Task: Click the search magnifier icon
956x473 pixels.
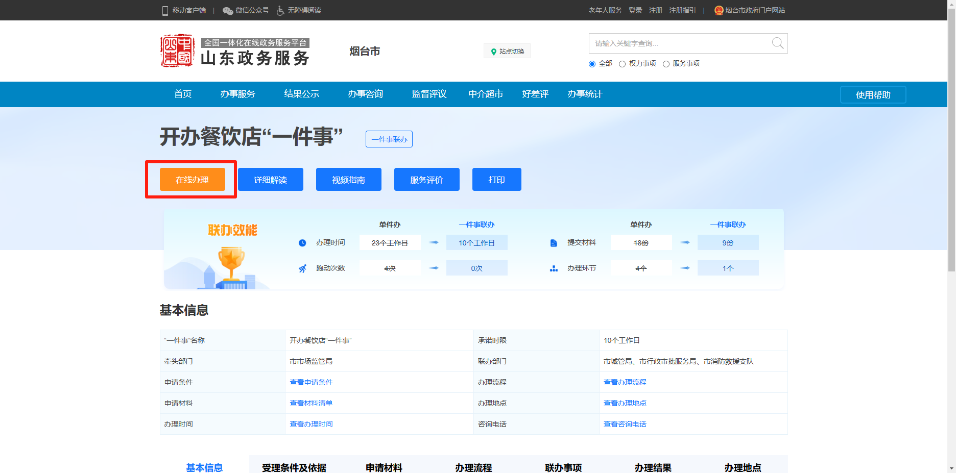Action: 777,43
